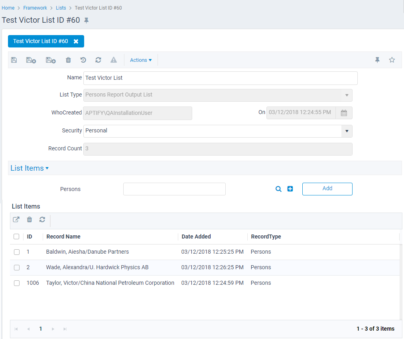
Task: Click the star icon to favorite the record
Action: [392, 59]
